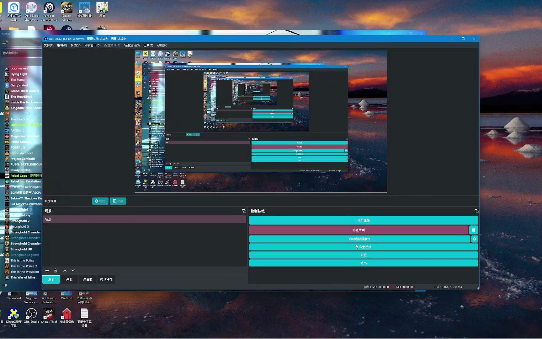Select This Is the President in Steam
542x339 pixels.
point(25,272)
